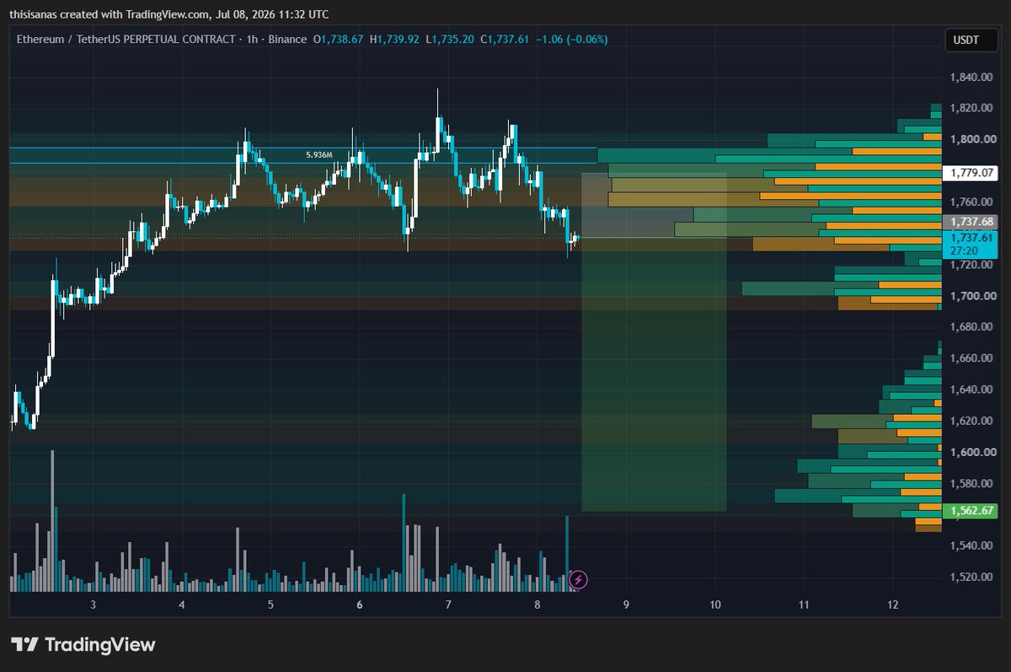Select the green profit zone of short position
Screen dimensions: 1011x672
(654, 374)
